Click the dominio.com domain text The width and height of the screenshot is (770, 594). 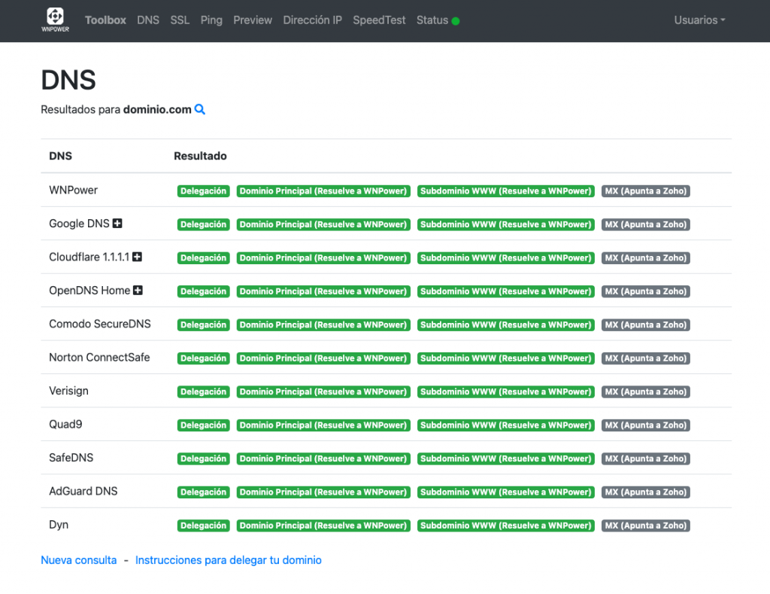click(157, 109)
